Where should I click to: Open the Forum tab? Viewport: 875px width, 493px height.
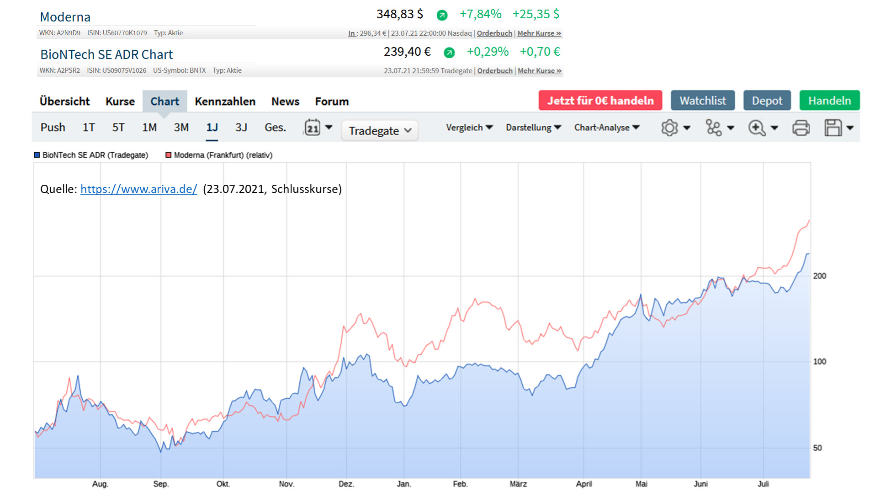click(x=332, y=102)
